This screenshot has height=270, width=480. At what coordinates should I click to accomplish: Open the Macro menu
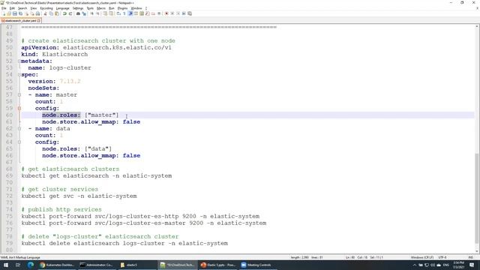click(x=101, y=8)
